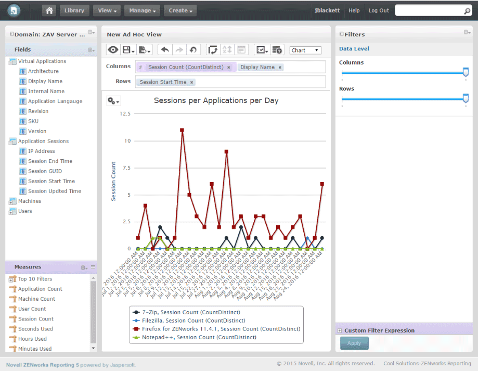Screen dimensions: 478x371
Task: Click in the top search input field
Action: 429,11
